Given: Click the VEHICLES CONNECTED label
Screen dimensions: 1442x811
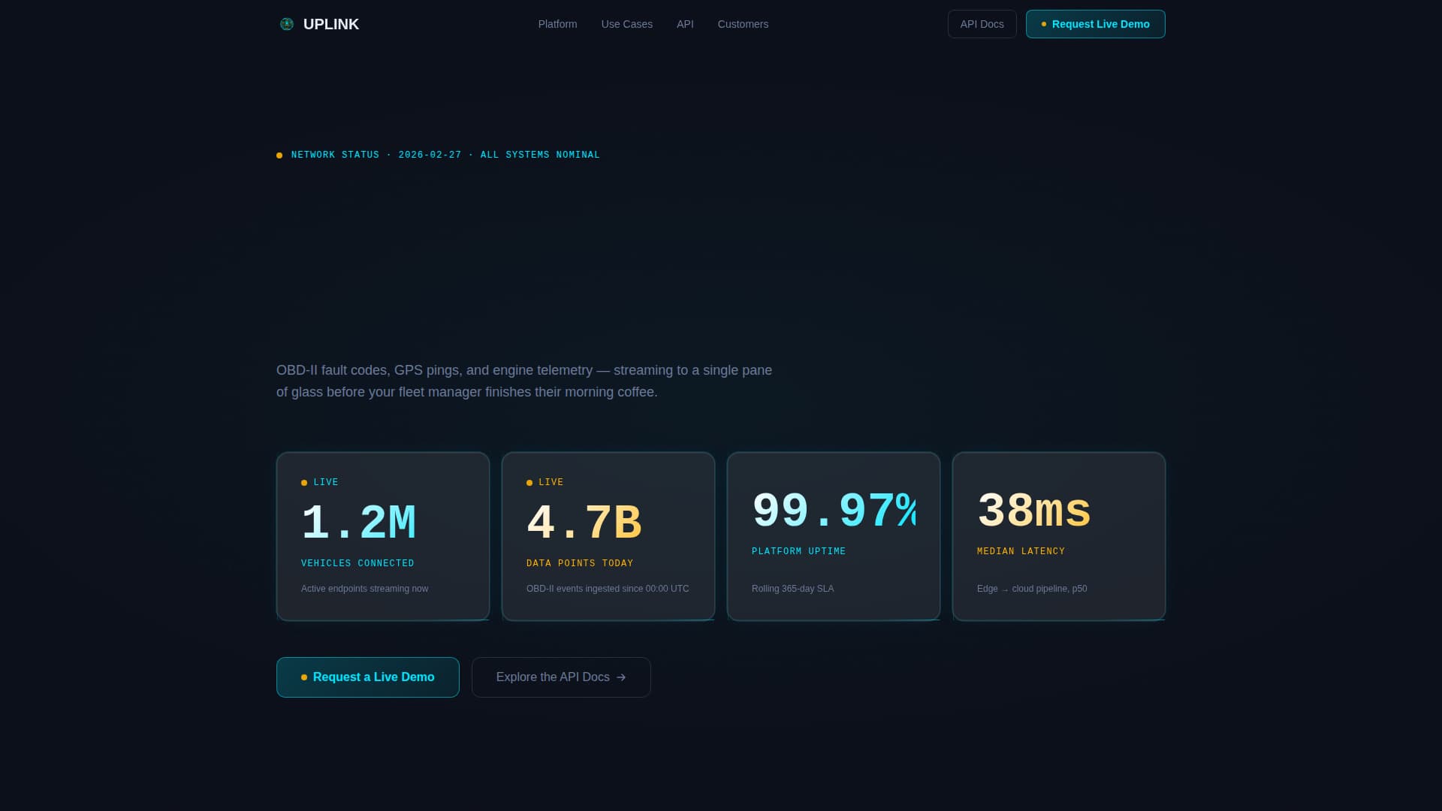Looking at the screenshot, I should [357, 563].
